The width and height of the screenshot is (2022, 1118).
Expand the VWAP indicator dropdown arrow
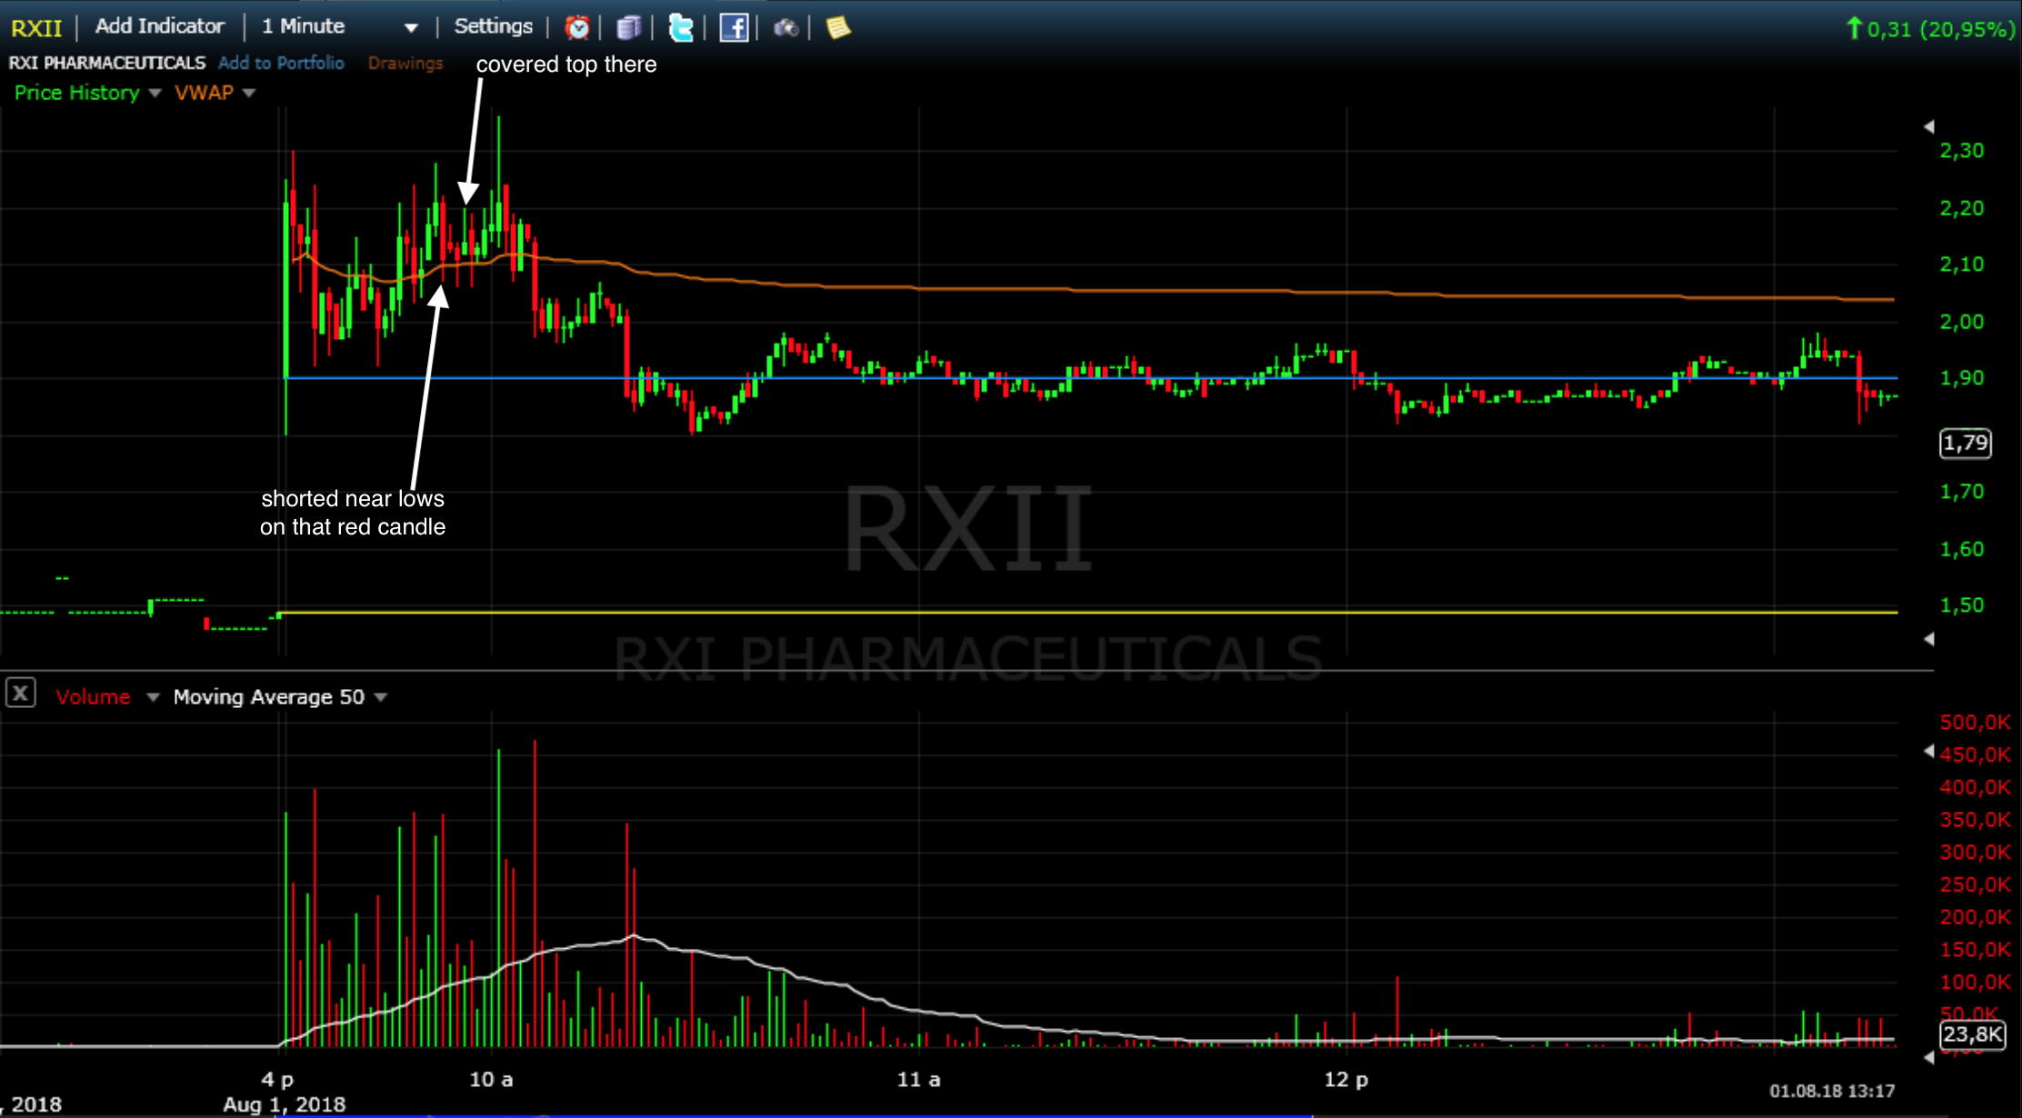coord(249,93)
